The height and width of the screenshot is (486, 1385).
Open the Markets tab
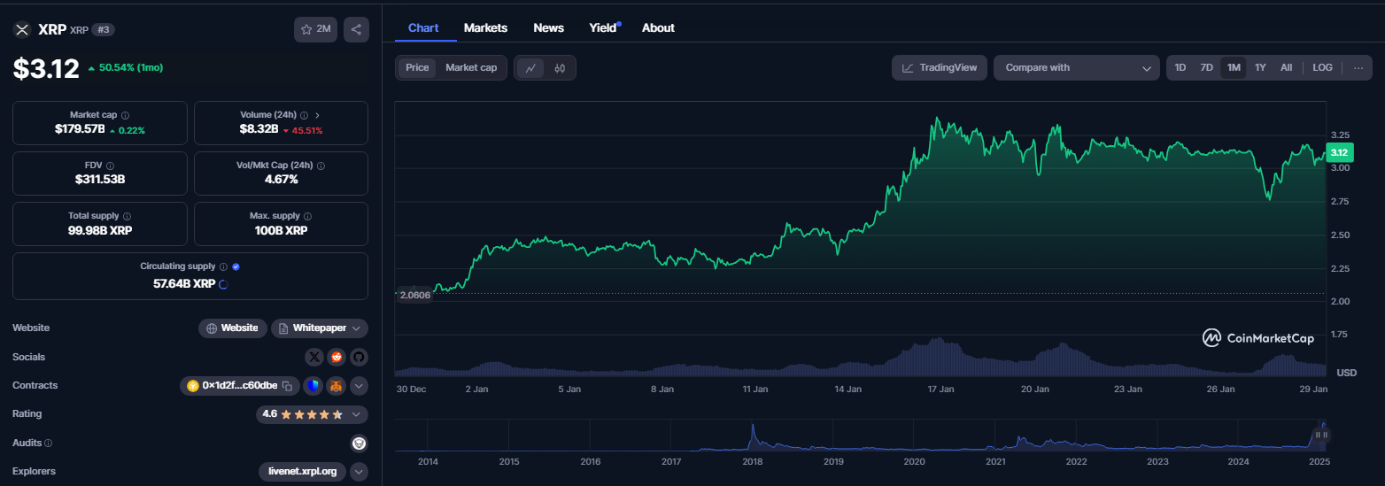(x=485, y=28)
